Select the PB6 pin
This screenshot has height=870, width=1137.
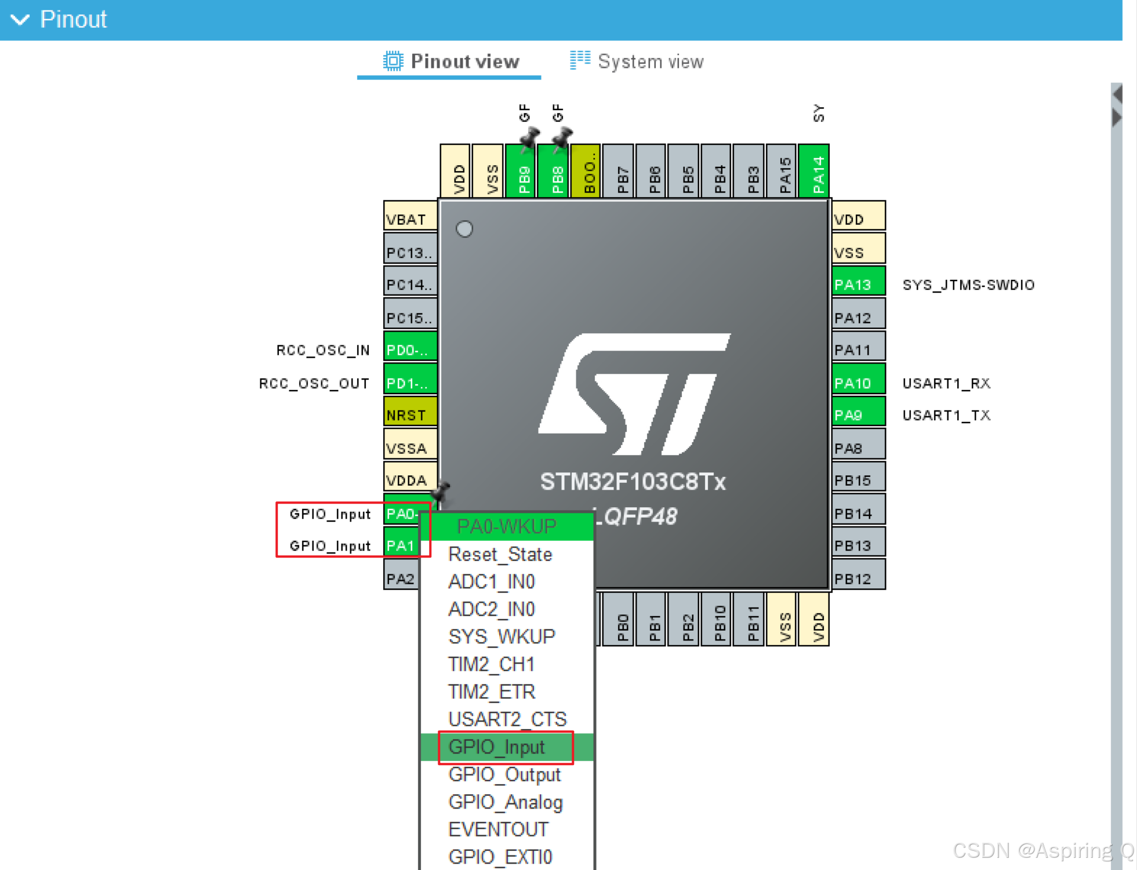point(651,171)
